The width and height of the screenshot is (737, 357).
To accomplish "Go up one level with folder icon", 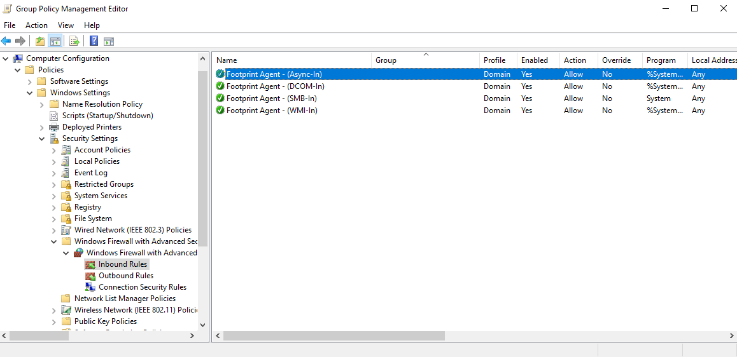I will [x=40, y=41].
